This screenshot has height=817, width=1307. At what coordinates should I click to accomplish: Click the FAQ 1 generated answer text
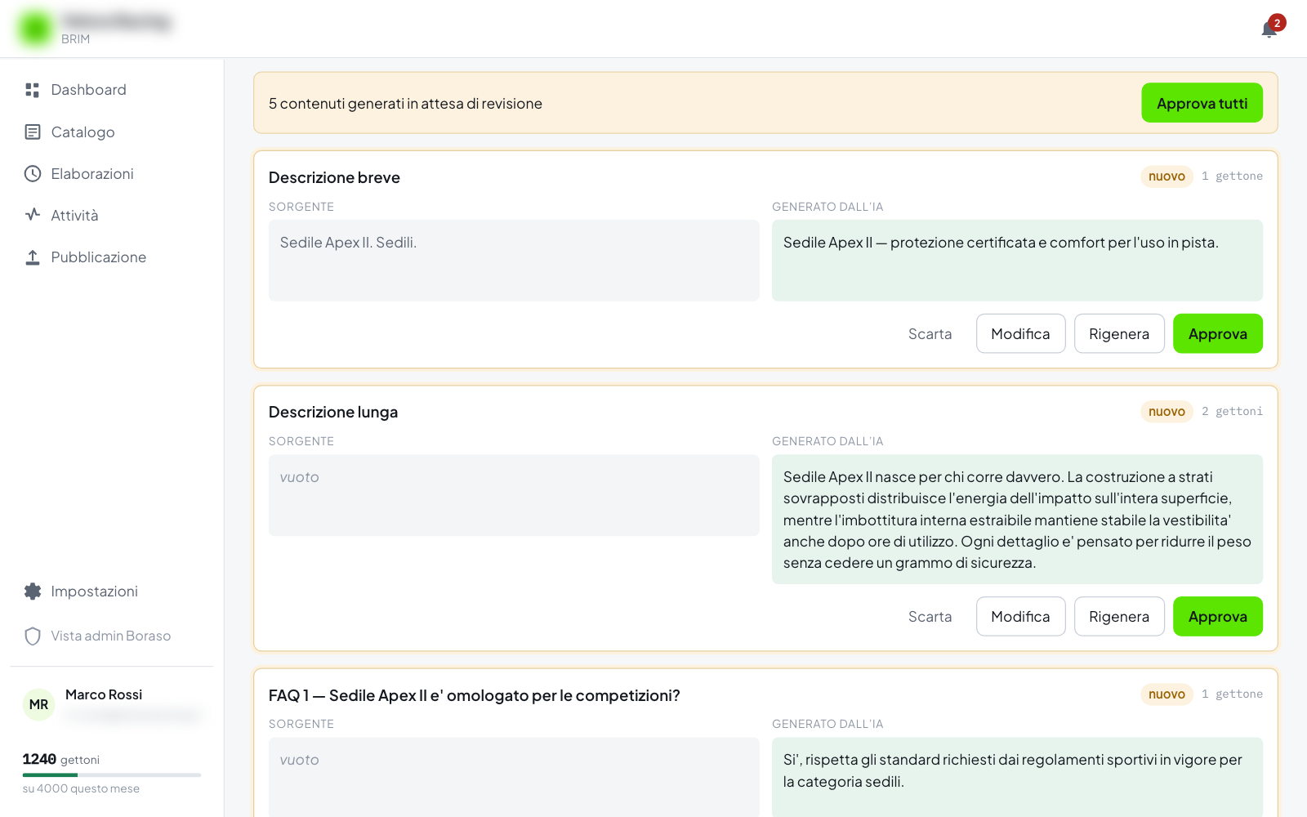point(1017,777)
